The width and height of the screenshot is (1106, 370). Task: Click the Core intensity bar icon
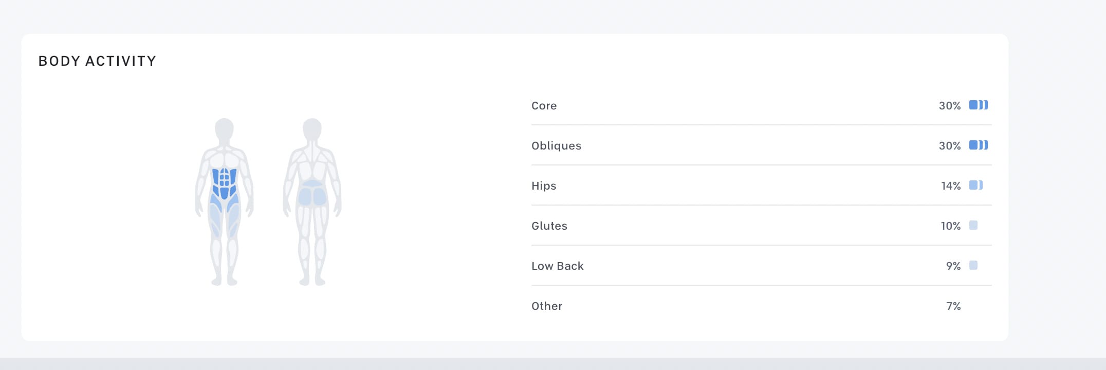978,105
